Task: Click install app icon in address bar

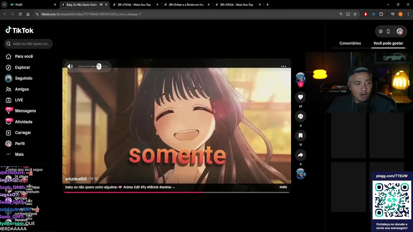Action: [x=348, y=14]
